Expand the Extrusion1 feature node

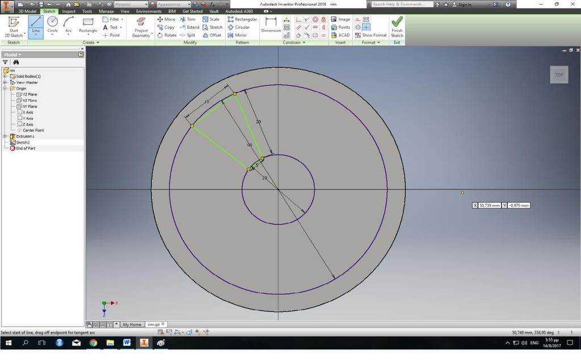pos(5,136)
